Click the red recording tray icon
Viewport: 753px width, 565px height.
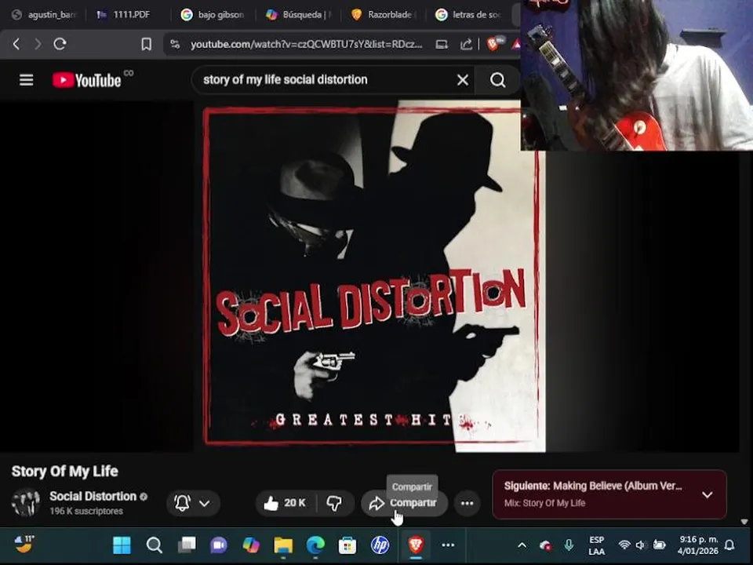click(x=546, y=545)
